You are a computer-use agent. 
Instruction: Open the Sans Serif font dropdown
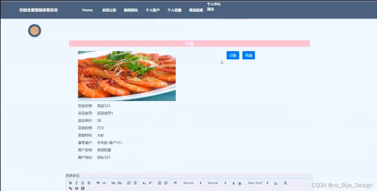click(258, 183)
